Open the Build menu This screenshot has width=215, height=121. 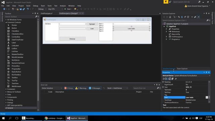[x=28, y=6]
